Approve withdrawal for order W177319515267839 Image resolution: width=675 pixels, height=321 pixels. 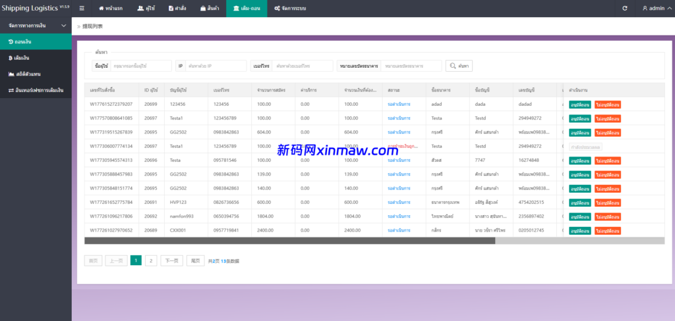coord(580,132)
